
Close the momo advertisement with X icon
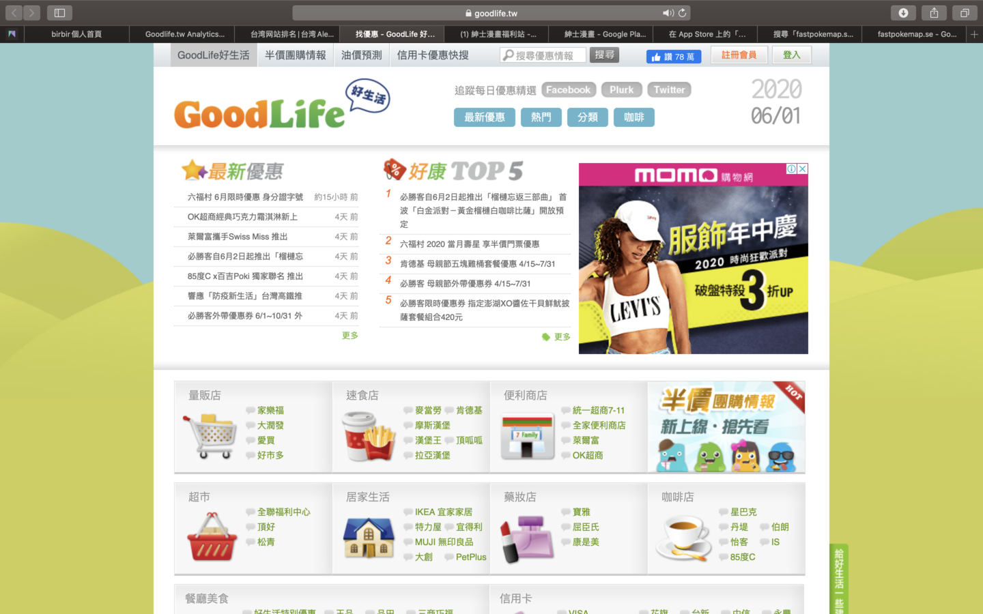tap(803, 169)
